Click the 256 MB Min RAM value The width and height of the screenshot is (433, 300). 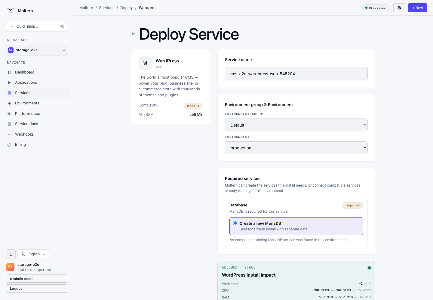point(196,115)
